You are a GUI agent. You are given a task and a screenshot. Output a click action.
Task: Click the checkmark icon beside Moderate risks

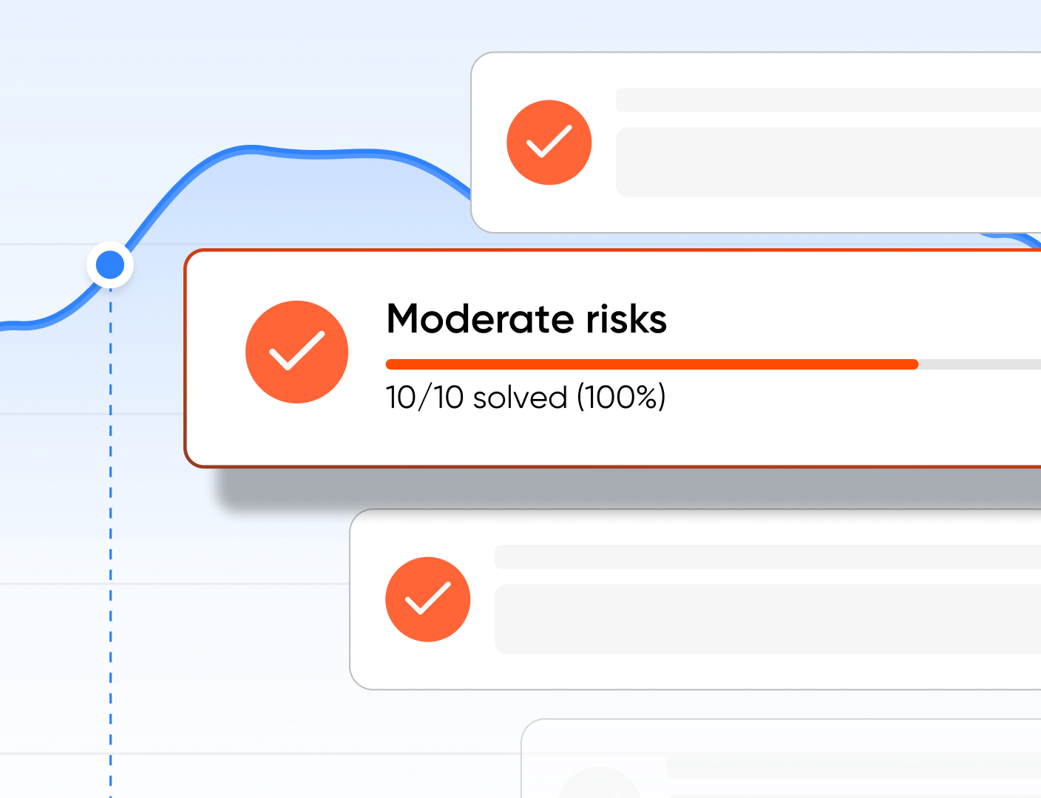pos(296,352)
